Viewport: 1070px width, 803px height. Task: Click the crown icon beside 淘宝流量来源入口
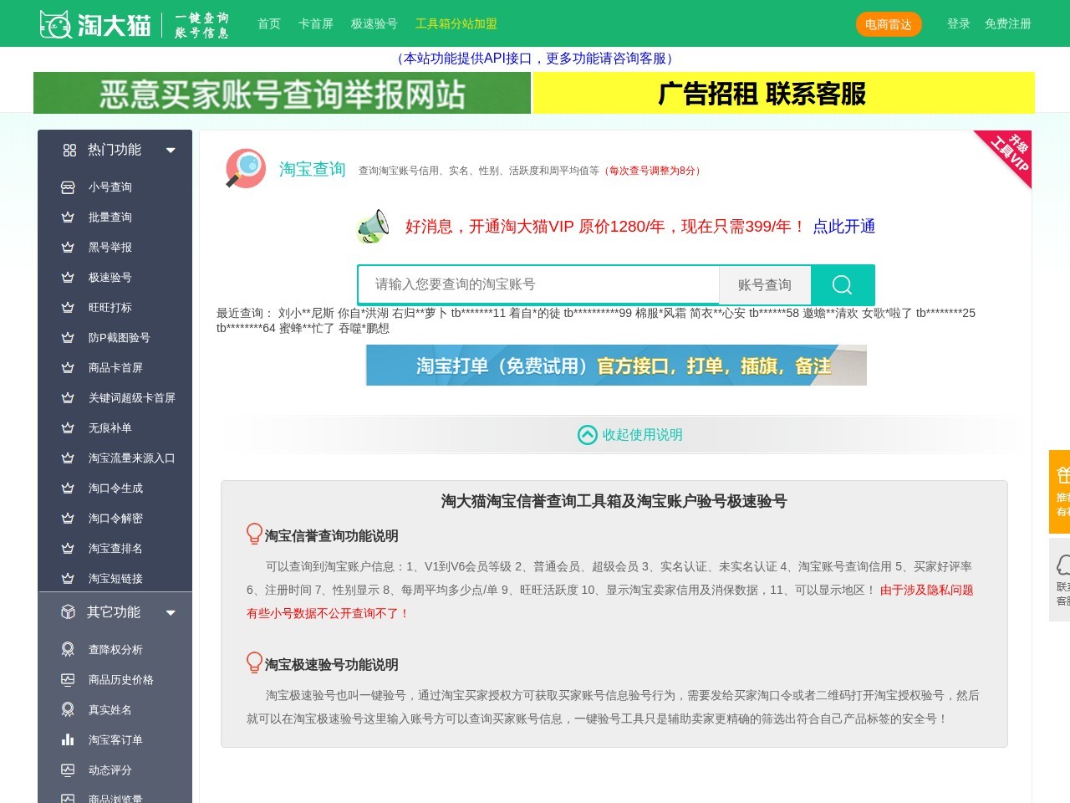[x=69, y=458]
